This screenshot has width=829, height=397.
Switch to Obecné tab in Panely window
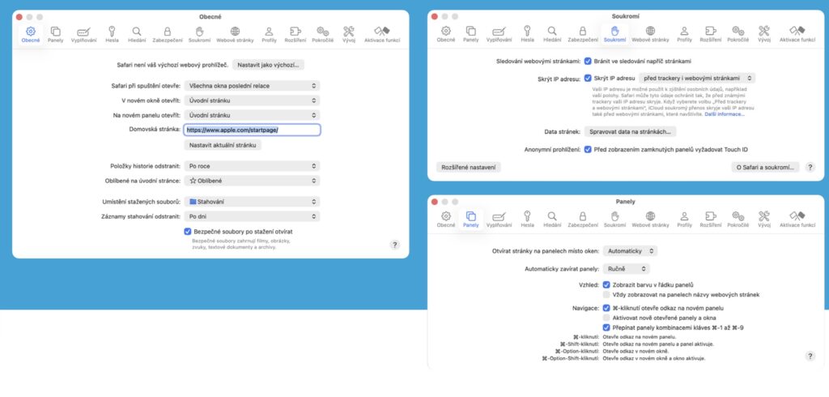coord(445,219)
